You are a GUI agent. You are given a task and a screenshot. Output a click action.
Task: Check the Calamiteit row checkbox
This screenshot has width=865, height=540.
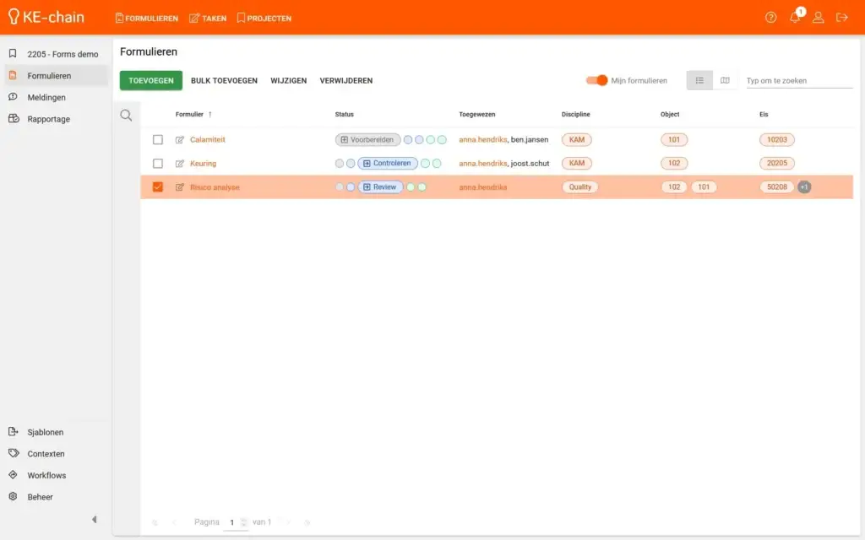tap(158, 140)
